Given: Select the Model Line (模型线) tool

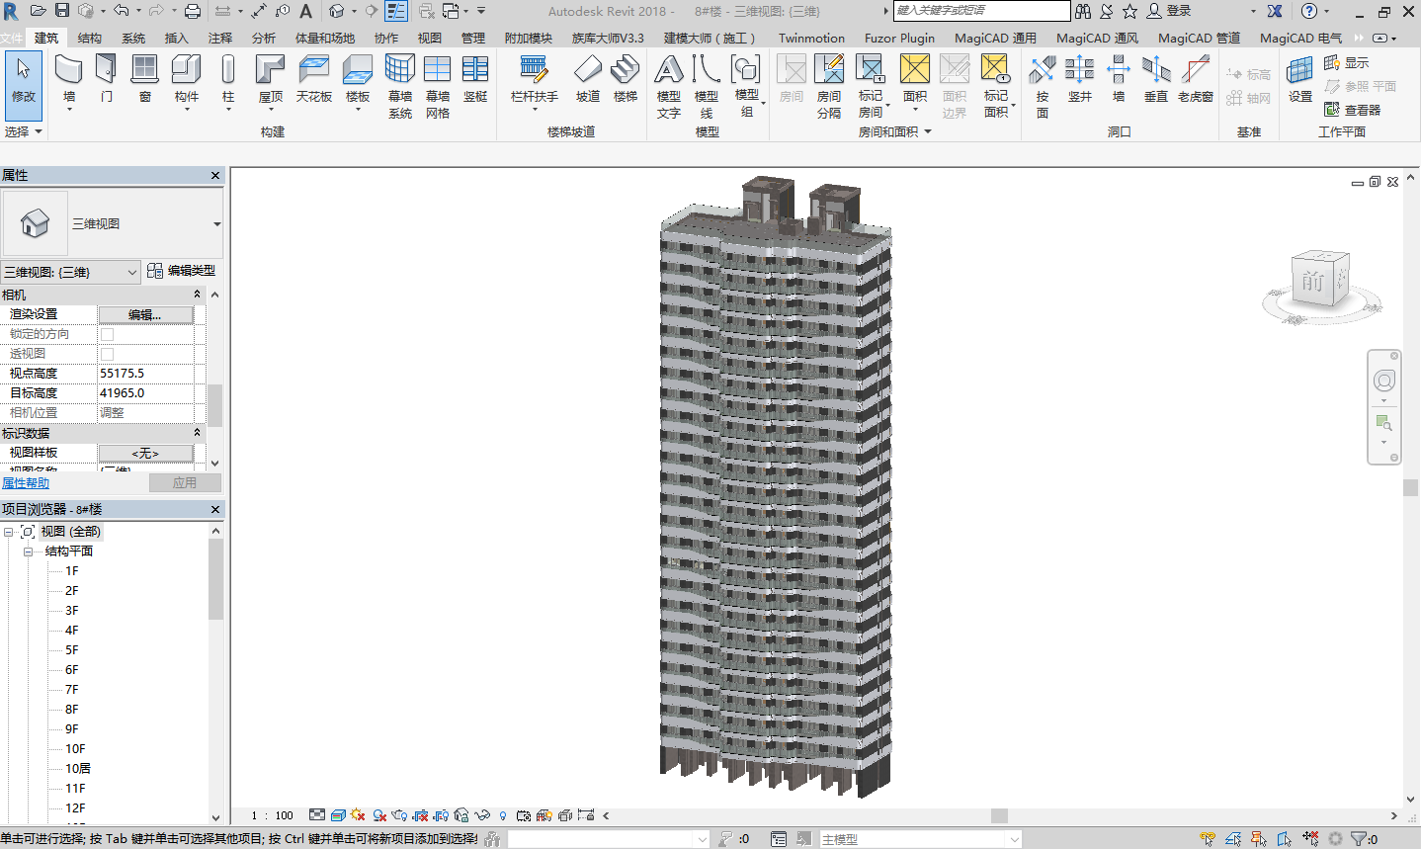Looking at the screenshot, I should pyautogui.click(x=707, y=86).
